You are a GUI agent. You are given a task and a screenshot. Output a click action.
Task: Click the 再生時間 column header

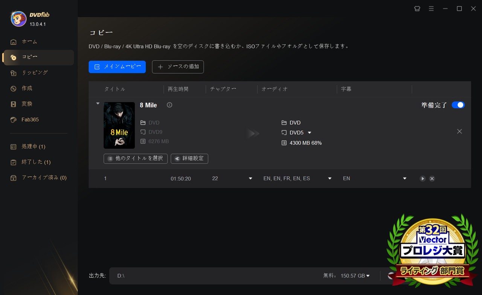tap(178, 89)
